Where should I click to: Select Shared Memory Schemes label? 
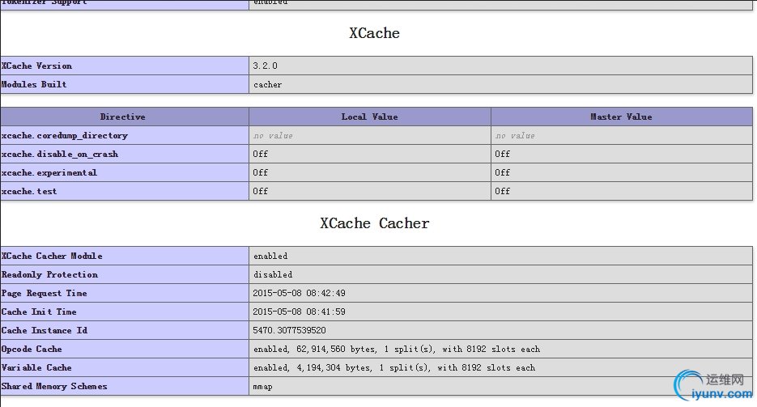[54, 386]
